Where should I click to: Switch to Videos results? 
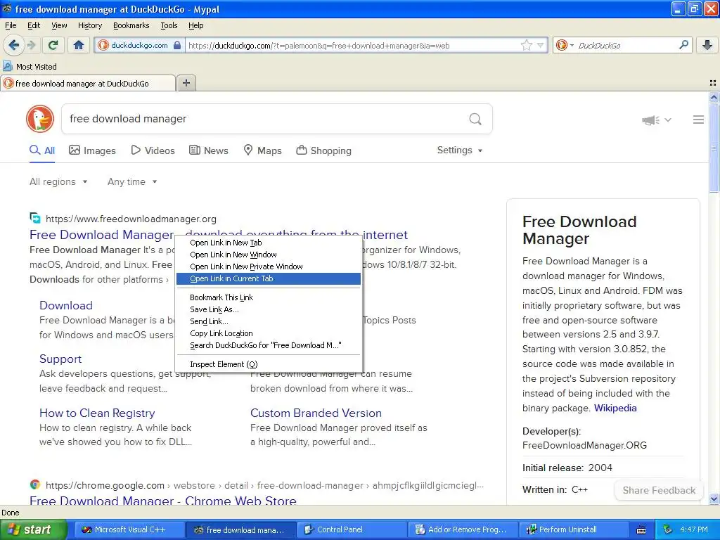coord(153,150)
